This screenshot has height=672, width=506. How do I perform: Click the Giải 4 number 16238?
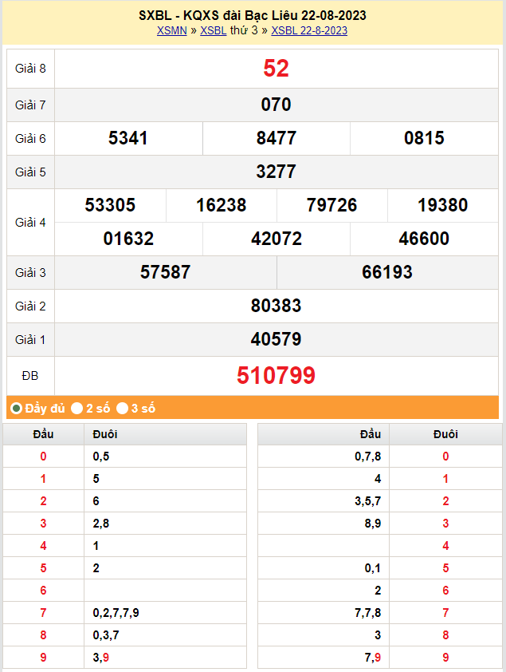tap(222, 205)
